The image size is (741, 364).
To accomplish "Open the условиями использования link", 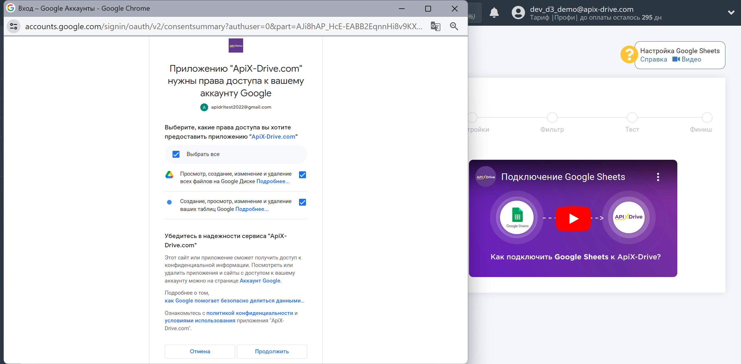I will tap(200, 321).
